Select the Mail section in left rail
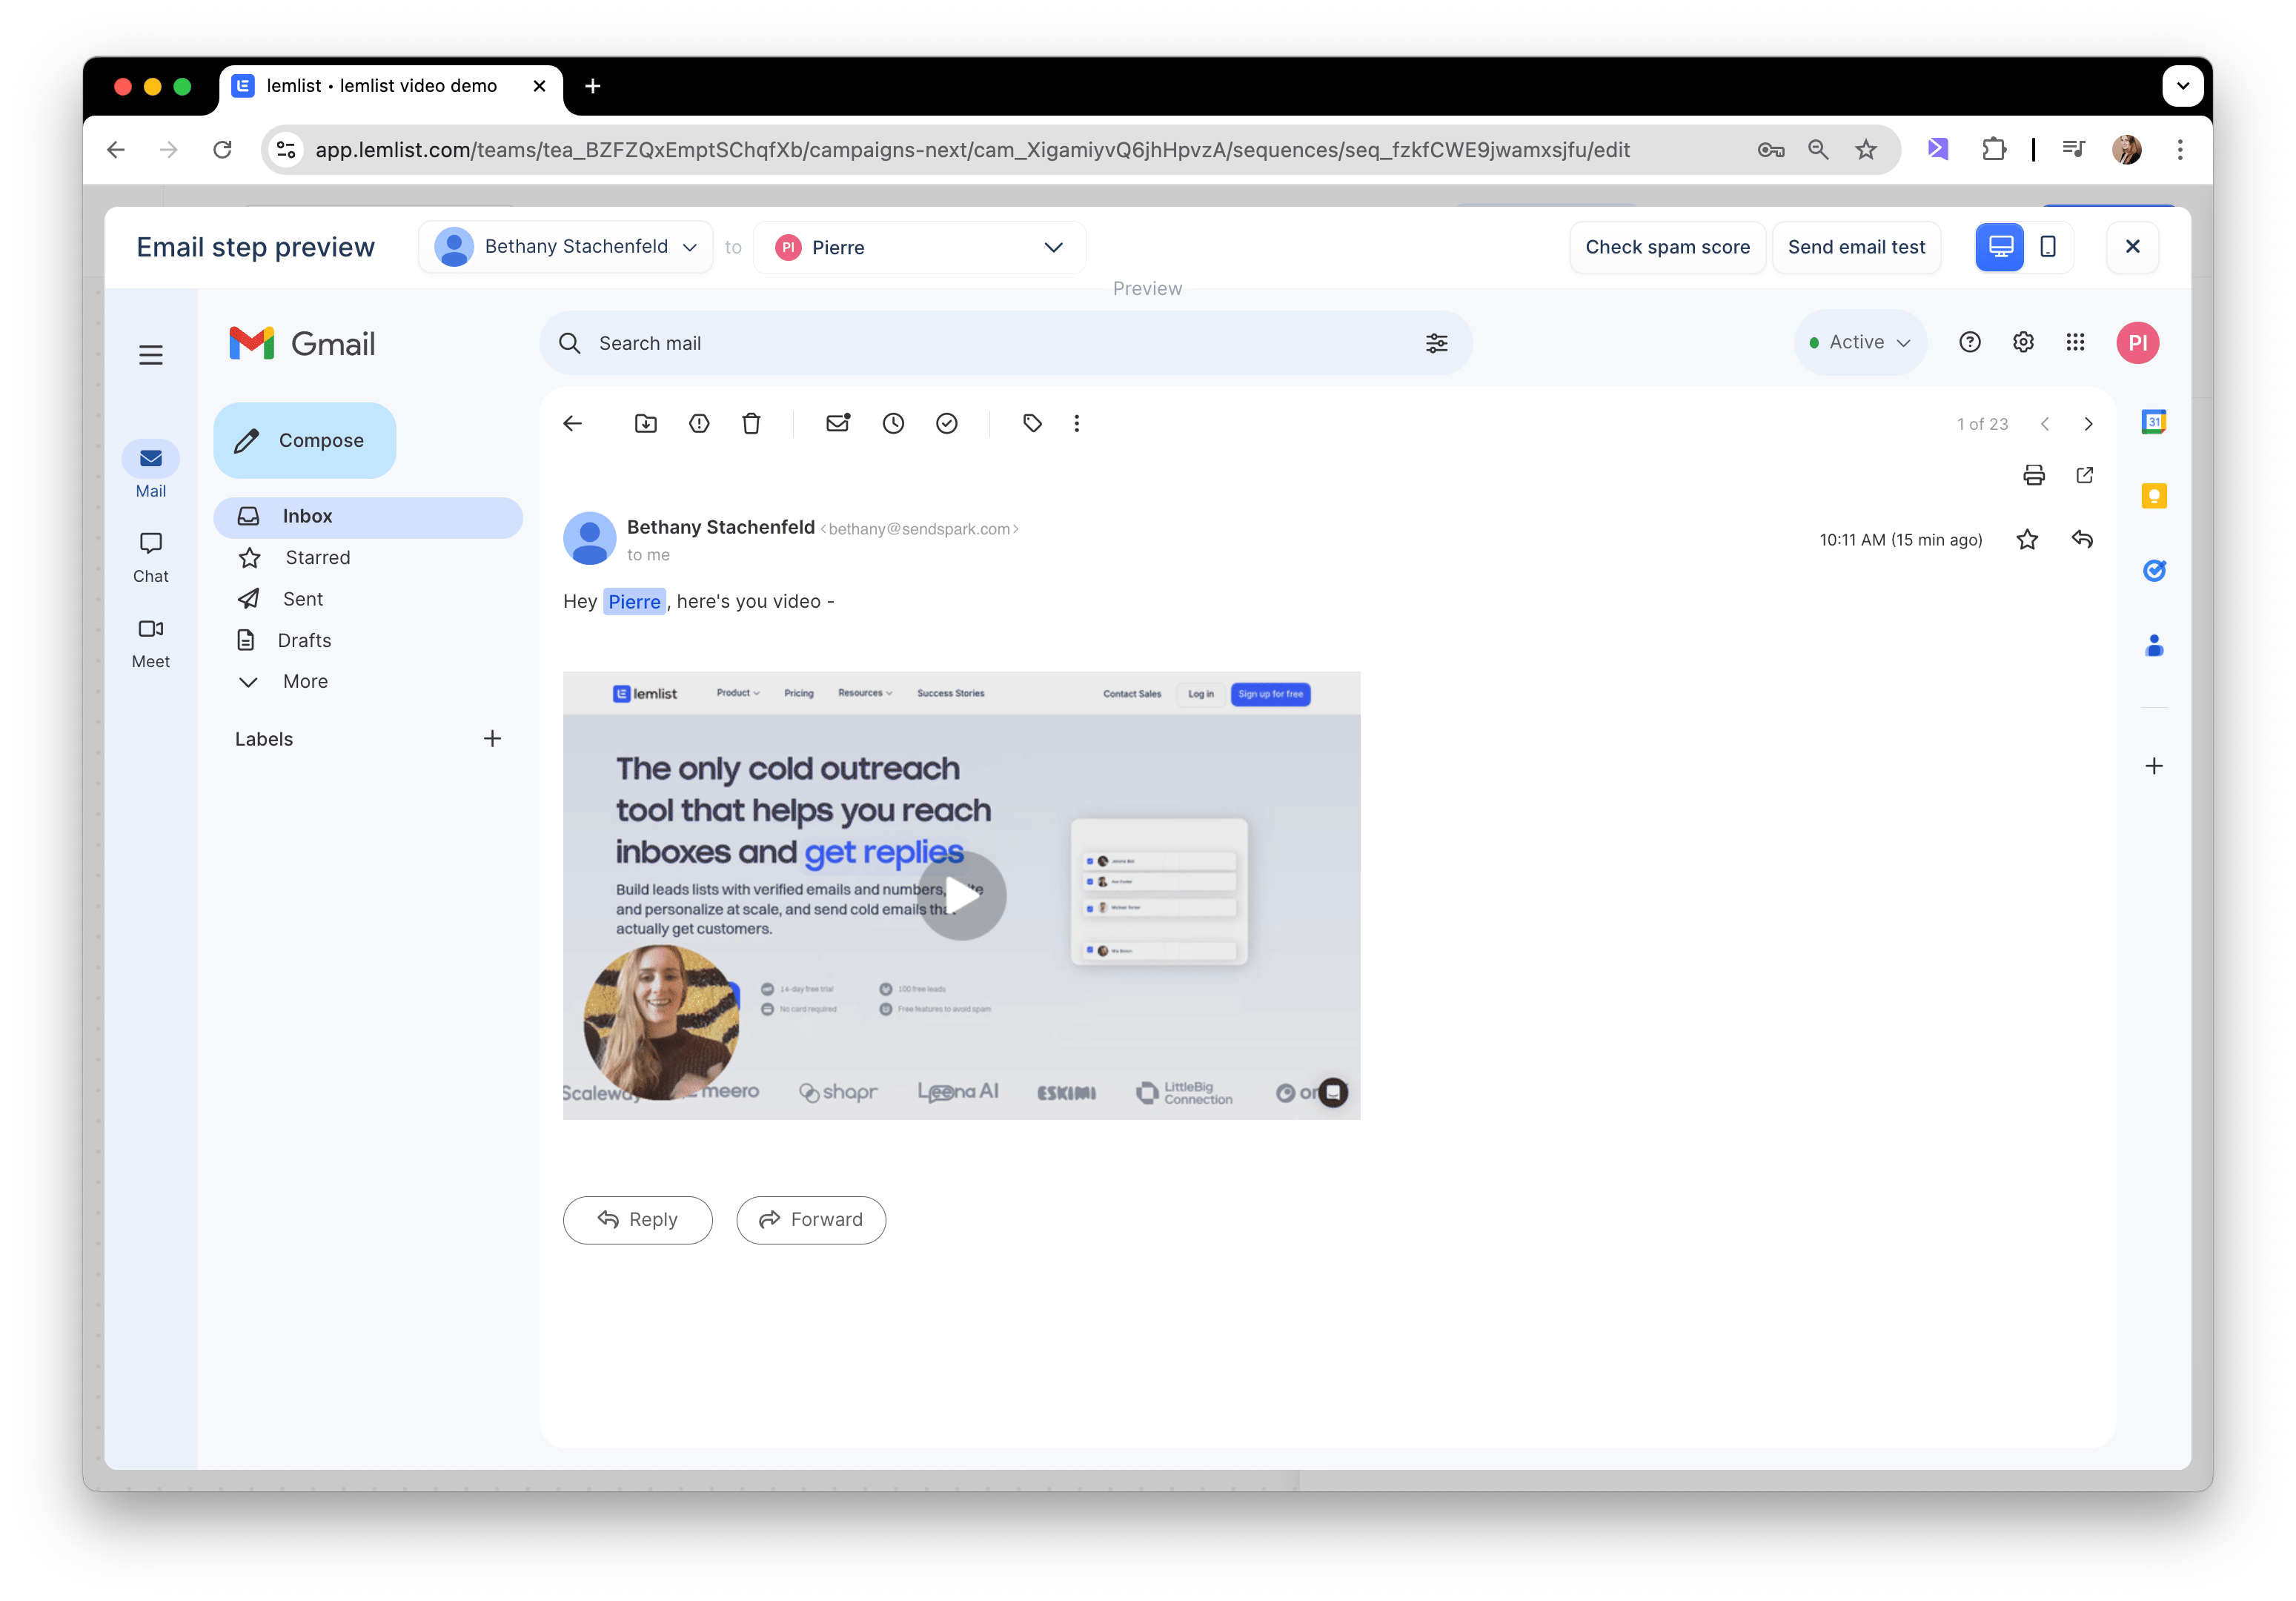 tap(151, 470)
